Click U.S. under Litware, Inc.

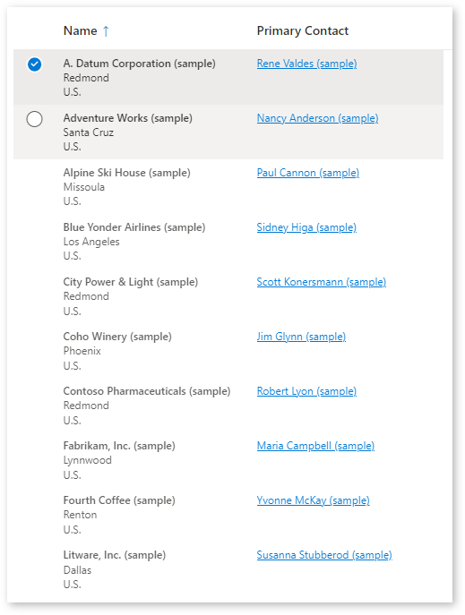pyautogui.click(x=73, y=585)
